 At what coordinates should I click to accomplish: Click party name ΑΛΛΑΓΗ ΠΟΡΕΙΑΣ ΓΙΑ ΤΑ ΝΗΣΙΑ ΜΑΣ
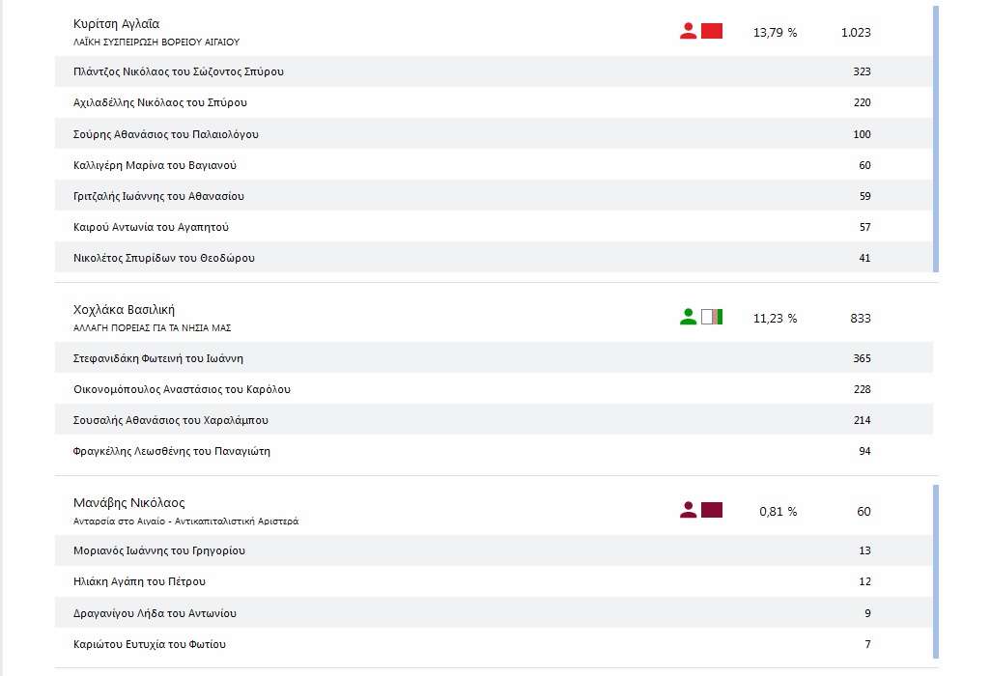click(152, 328)
